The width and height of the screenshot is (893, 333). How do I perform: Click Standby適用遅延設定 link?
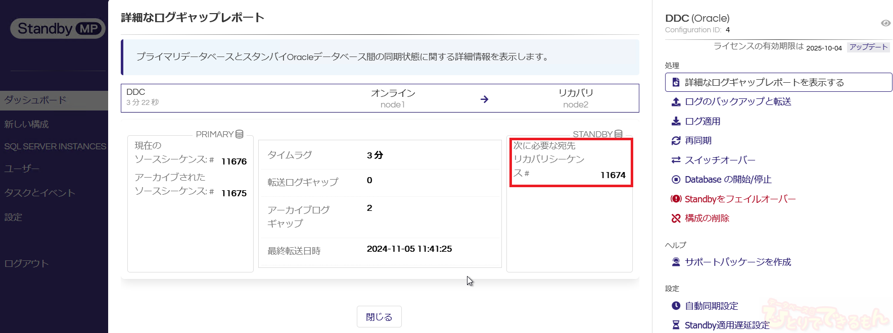click(727, 325)
